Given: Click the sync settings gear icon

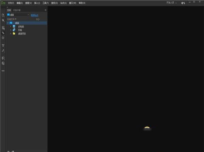Looking at the screenshot, I should 183,3.
